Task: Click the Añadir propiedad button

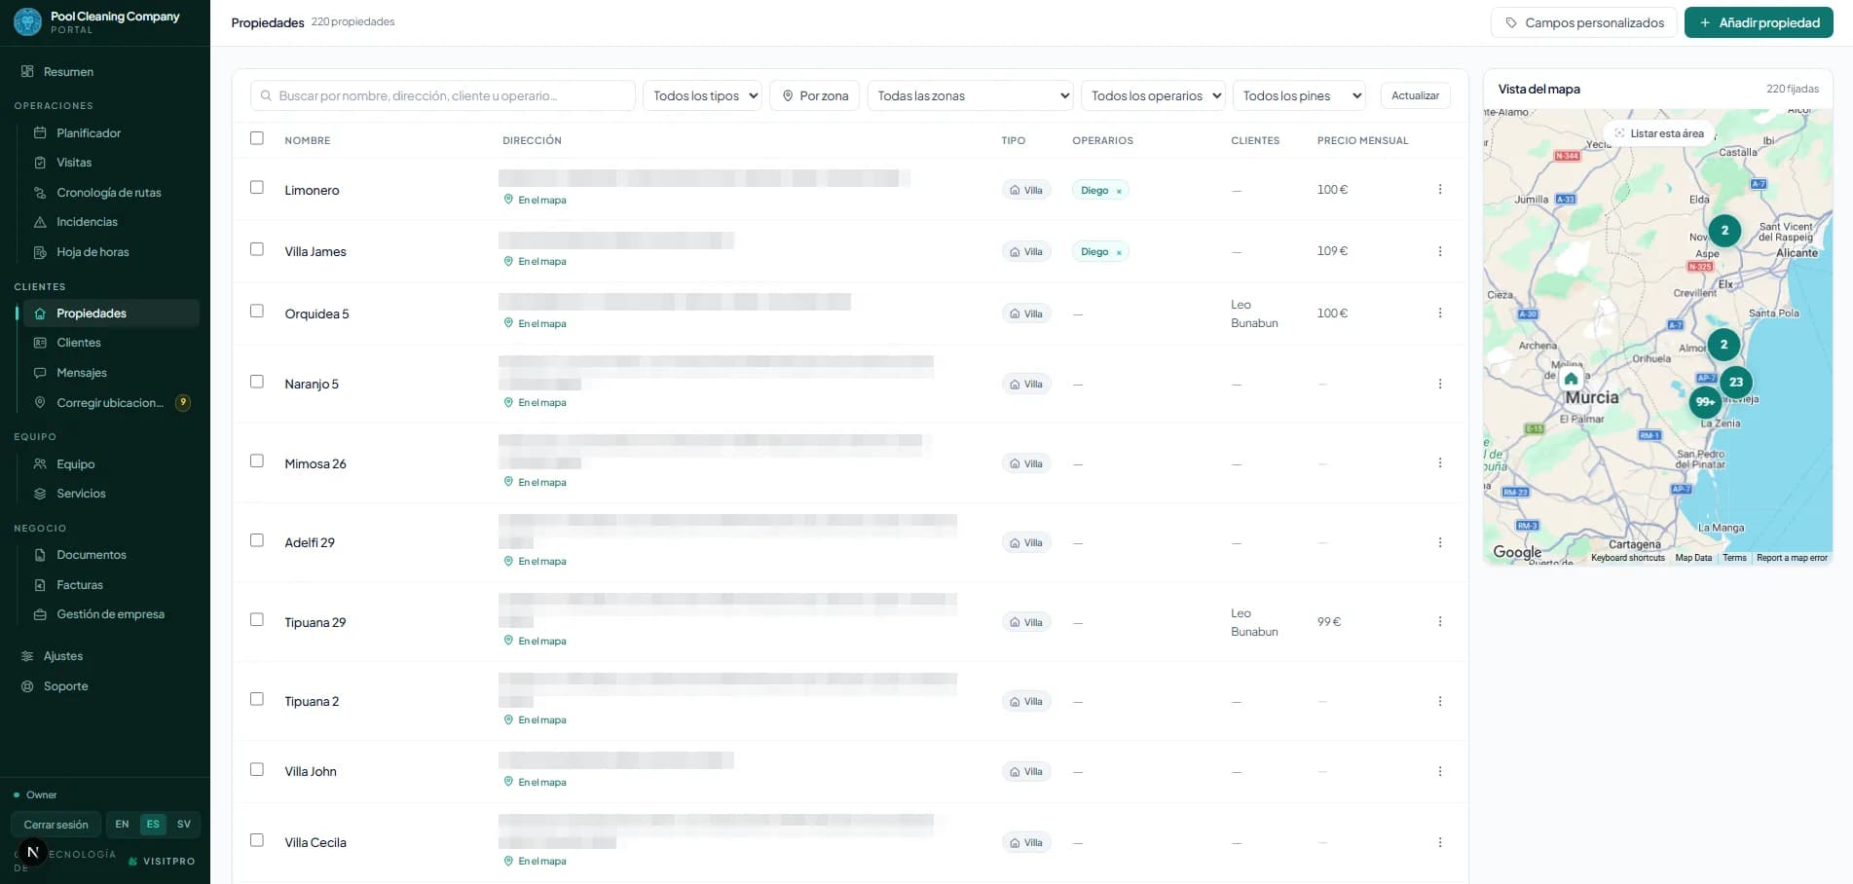Action: click(1759, 22)
